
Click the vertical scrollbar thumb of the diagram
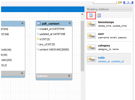[x=82, y=46]
